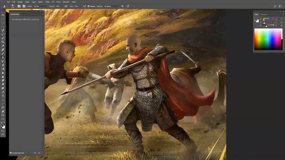Open the Mode dropdown showing Normal
This screenshot has width=285, height=160.
pos(40,6)
